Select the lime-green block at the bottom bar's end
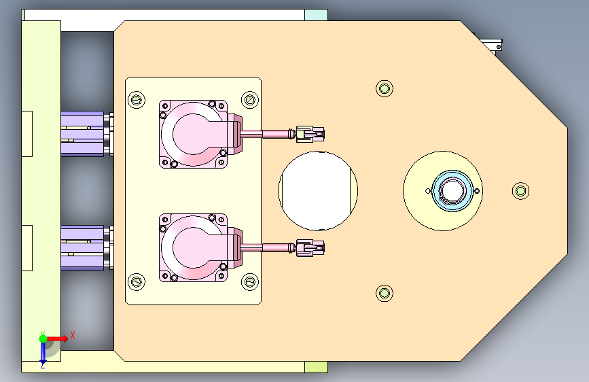Image resolution: width=589 pixels, height=382 pixels. pos(316,367)
